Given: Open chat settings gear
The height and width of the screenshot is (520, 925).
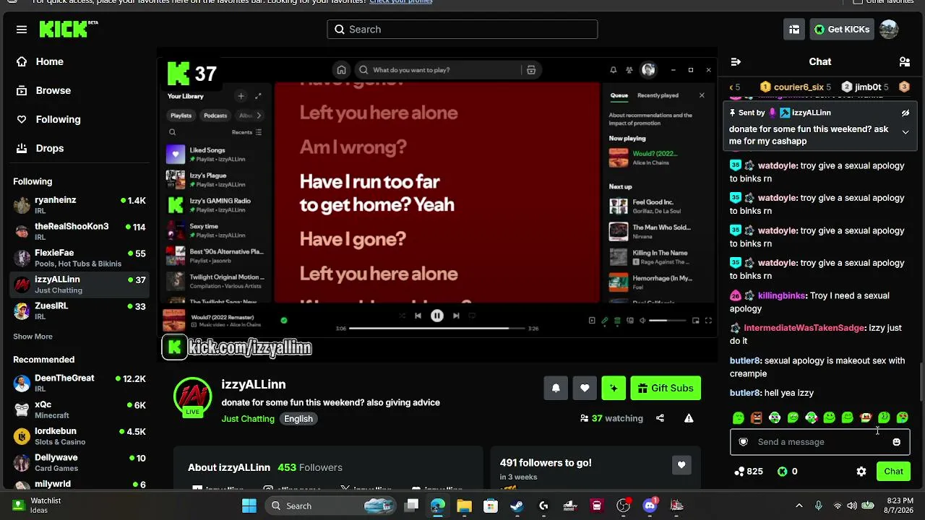Looking at the screenshot, I should tap(861, 472).
